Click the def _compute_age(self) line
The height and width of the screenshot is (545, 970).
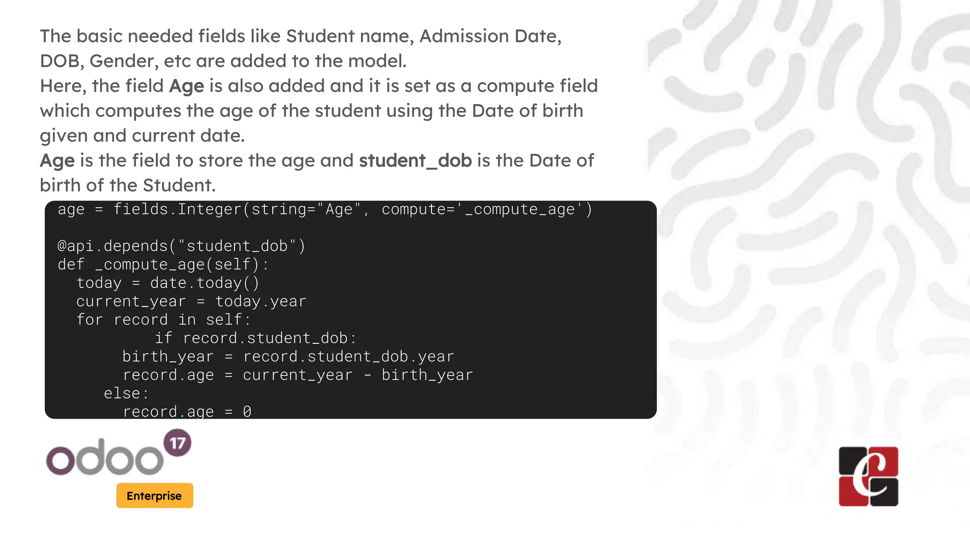pyautogui.click(x=163, y=264)
